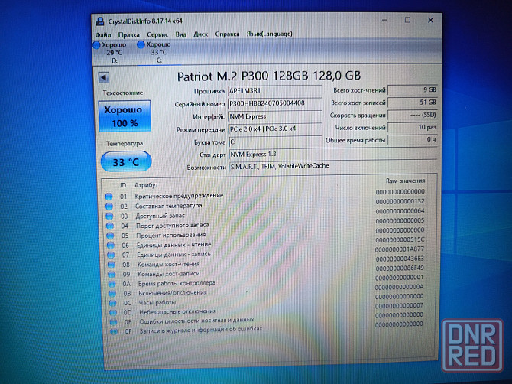Click the status circle for attribute 07
The height and width of the screenshot is (384, 512).
click(x=111, y=255)
